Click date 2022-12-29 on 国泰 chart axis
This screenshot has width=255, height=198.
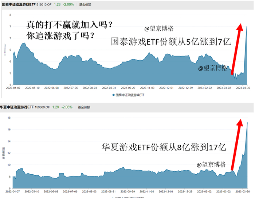185,88
